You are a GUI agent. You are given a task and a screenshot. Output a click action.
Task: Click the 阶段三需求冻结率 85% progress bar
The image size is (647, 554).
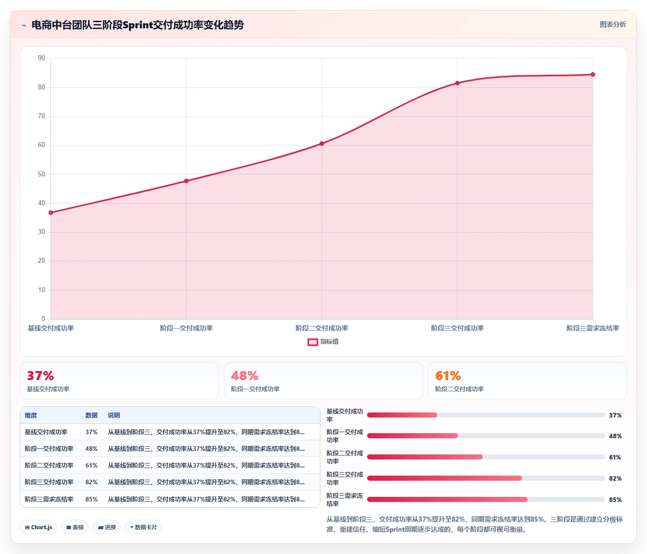486,499
